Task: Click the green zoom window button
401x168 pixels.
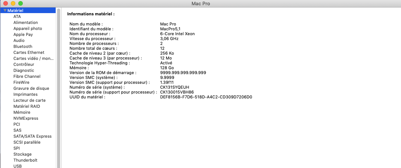Action: coord(21,3)
